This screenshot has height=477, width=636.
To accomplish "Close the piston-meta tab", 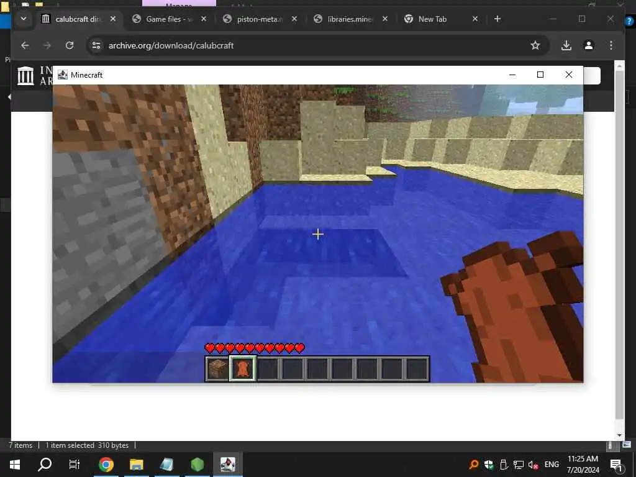I will point(294,19).
